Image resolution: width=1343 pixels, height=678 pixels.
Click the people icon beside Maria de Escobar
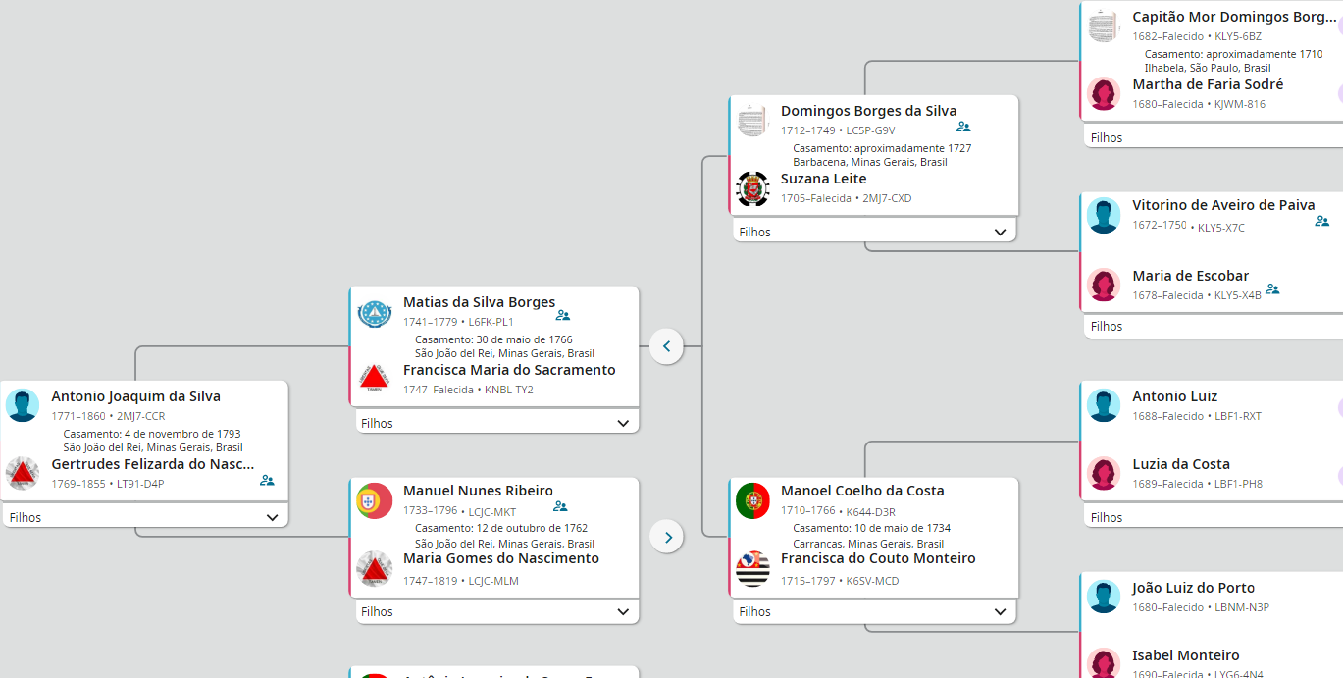(1272, 289)
